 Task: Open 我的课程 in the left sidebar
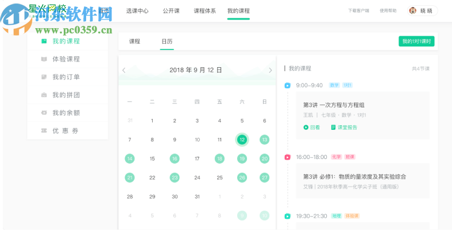click(67, 41)
